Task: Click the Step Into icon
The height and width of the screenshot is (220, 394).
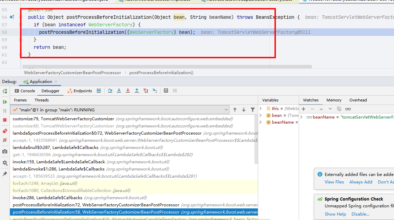Action: pyautogui.click(x=119, y=91)
